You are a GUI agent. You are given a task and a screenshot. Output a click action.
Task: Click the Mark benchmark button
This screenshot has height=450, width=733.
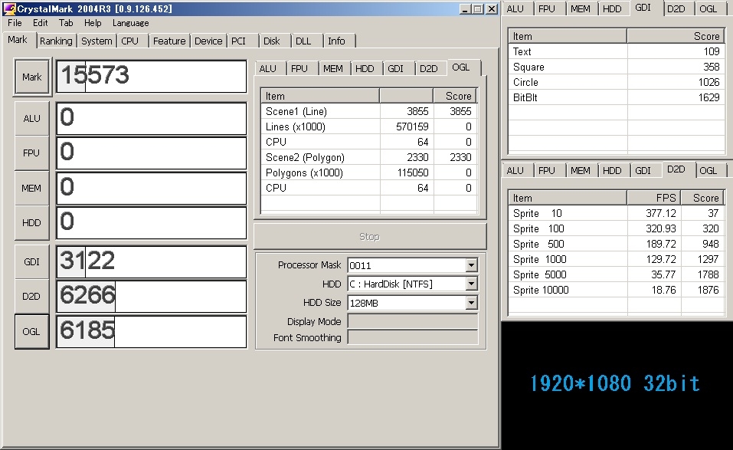pos(32,77)
